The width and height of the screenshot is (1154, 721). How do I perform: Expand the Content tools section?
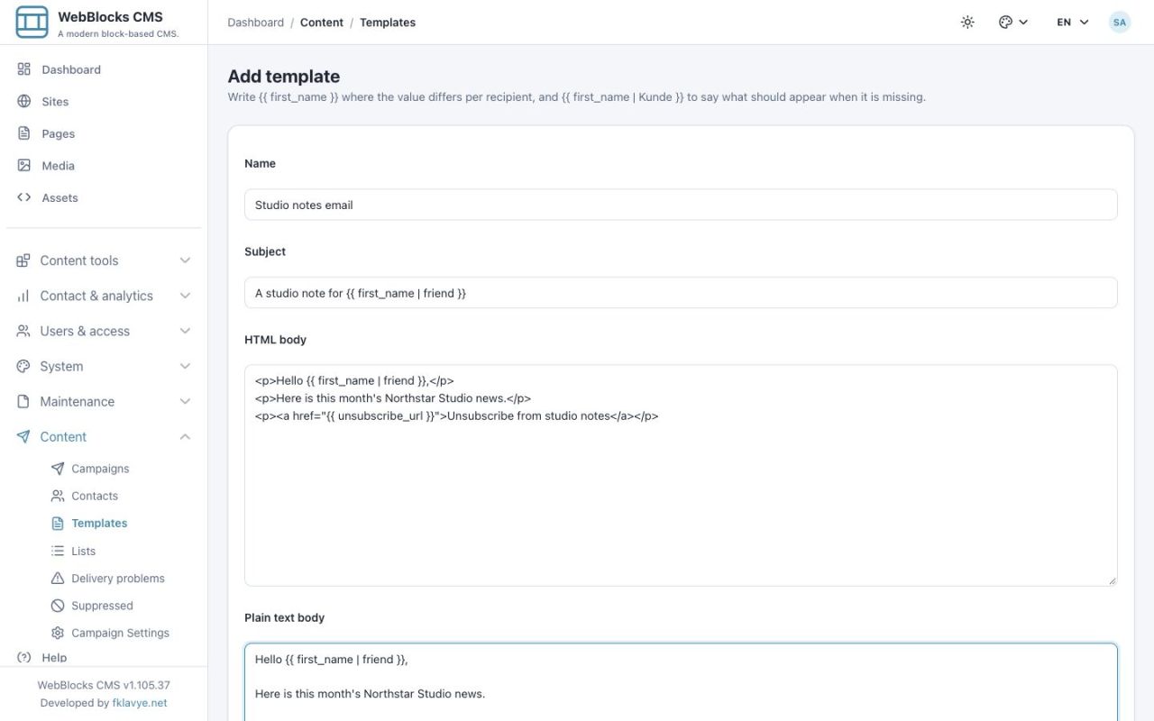(104, 260)
